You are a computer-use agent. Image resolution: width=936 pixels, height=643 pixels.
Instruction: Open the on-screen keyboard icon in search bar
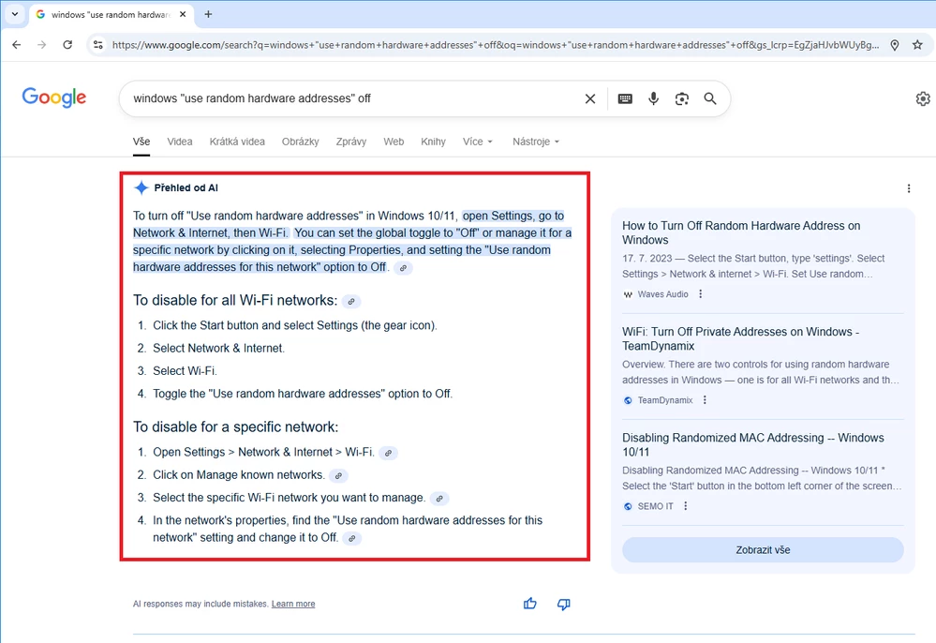tap(624, 98)
